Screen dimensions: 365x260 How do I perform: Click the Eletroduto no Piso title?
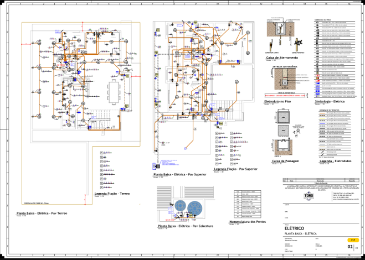click(x=277, y=102)
